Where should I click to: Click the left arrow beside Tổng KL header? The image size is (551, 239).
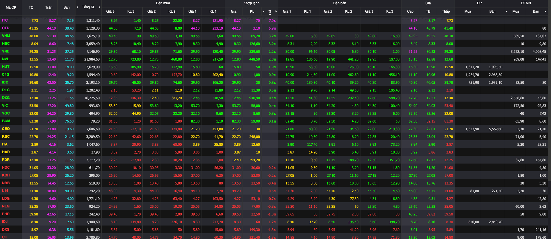[x=77, y=7]
